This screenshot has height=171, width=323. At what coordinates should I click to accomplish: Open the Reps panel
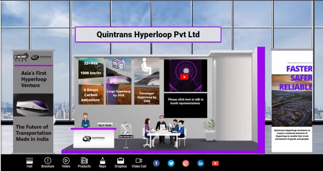point(103,162)
